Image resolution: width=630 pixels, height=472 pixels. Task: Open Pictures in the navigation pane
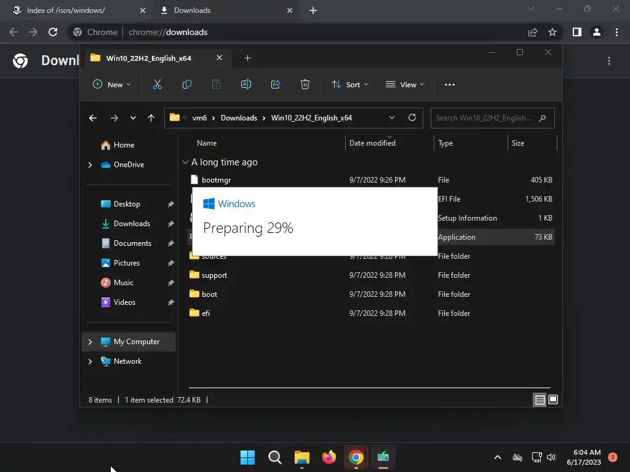coord(127,263)
